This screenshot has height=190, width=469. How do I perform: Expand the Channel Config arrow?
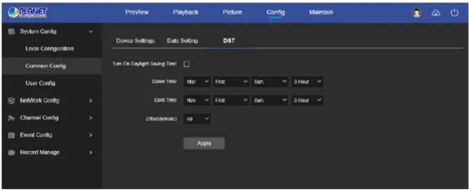pyautogui.click(x=91, y=118)
